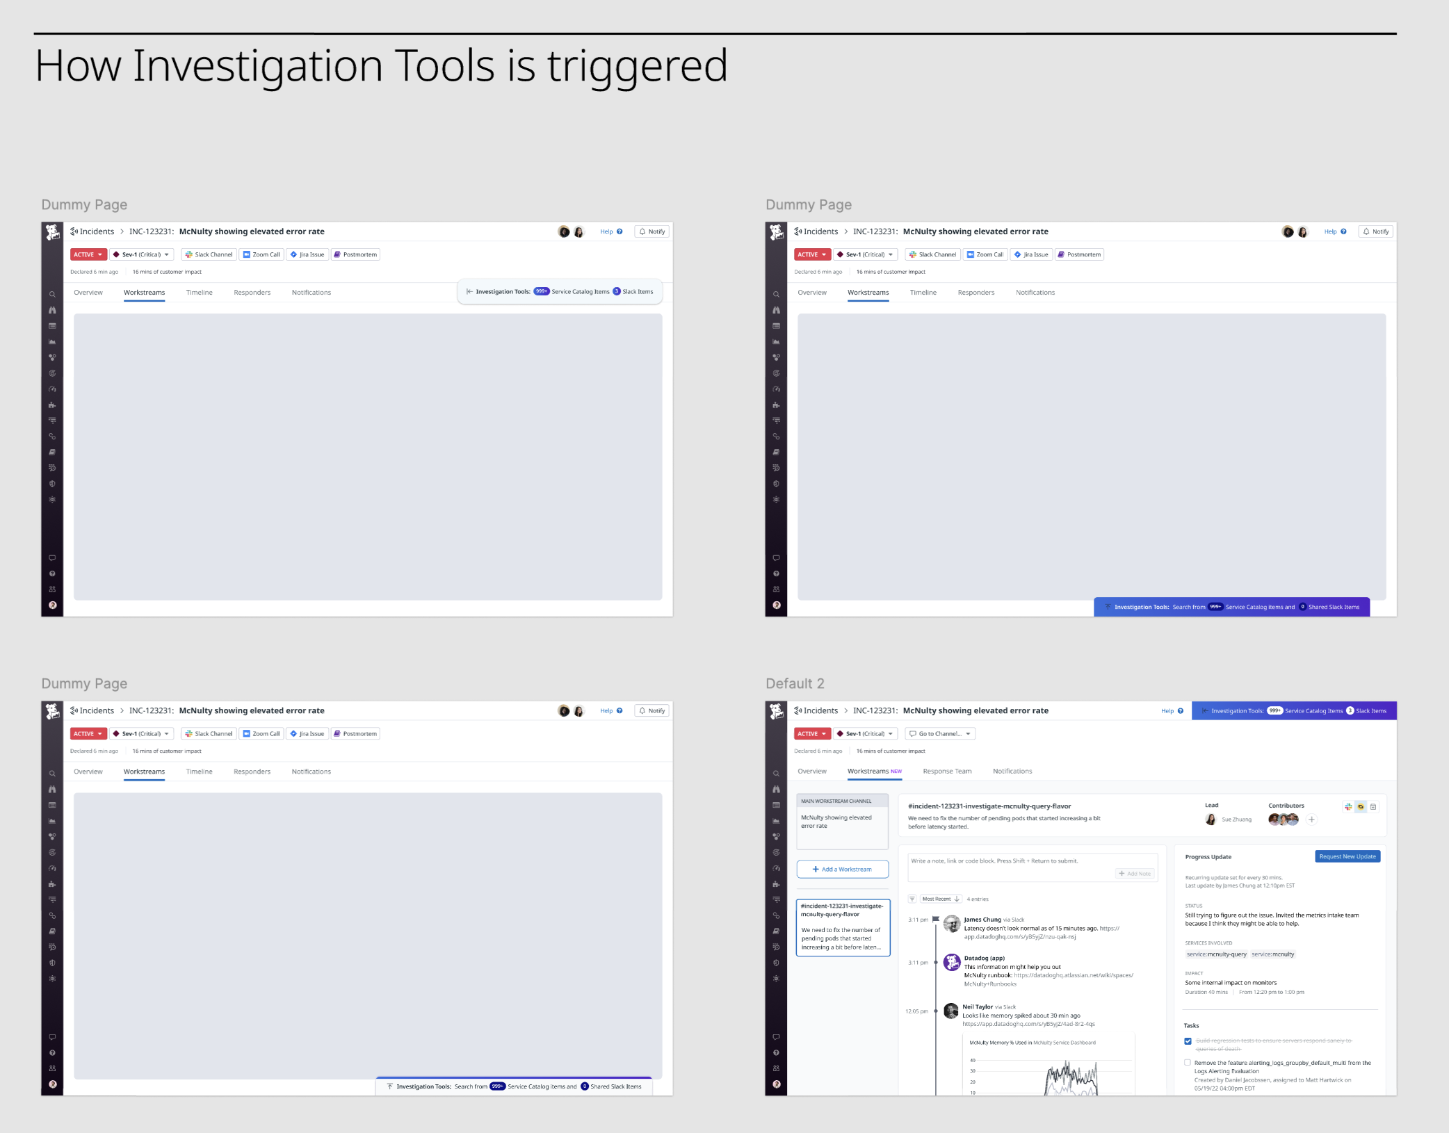Open the feedback chat bubble icon in the sidebar
This screenshot has width=1449, height=1133.
[x=777, y=1037]
